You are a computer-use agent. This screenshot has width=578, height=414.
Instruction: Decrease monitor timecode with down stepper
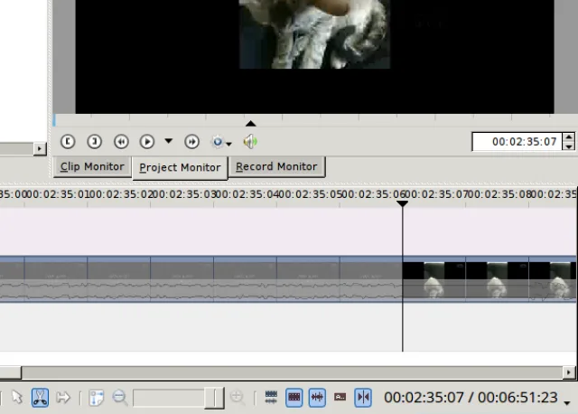click(569, 146)
